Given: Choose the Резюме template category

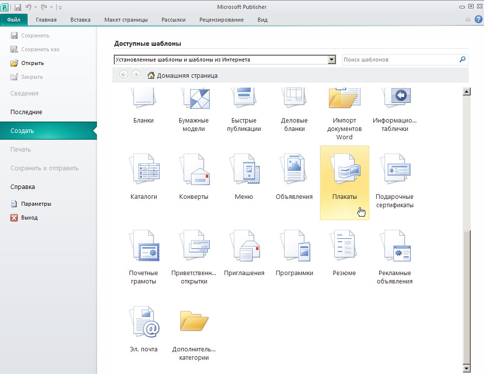Looking at the screenshot, I should (345, 253).
